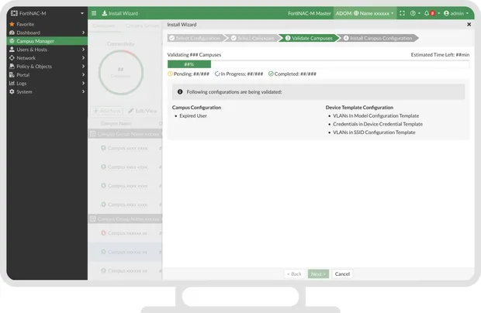The image size is (481, 313).
Task: Click 'Expired User' list item
Action: pos(193,115)
